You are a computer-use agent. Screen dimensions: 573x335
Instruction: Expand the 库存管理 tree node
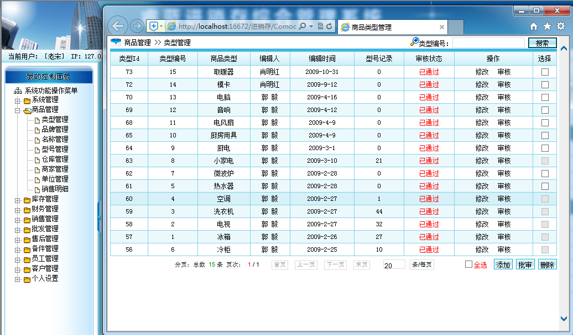(x=17, y=200)
